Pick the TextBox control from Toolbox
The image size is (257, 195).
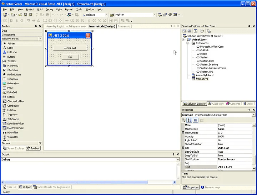tap(11, 61)
